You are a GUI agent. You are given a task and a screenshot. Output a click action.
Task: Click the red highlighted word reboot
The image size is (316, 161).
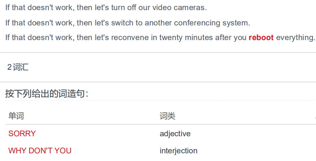[x=261, y=37]
